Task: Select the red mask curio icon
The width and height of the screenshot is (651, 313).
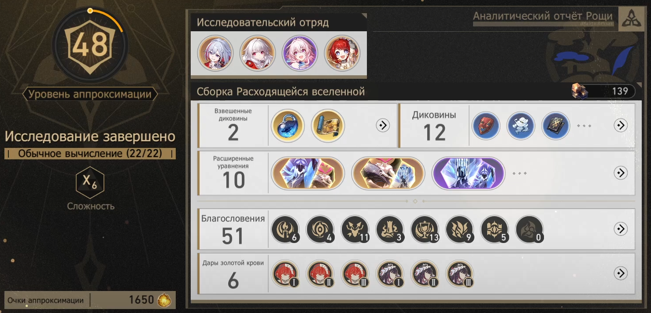Action: click(486, 126)
